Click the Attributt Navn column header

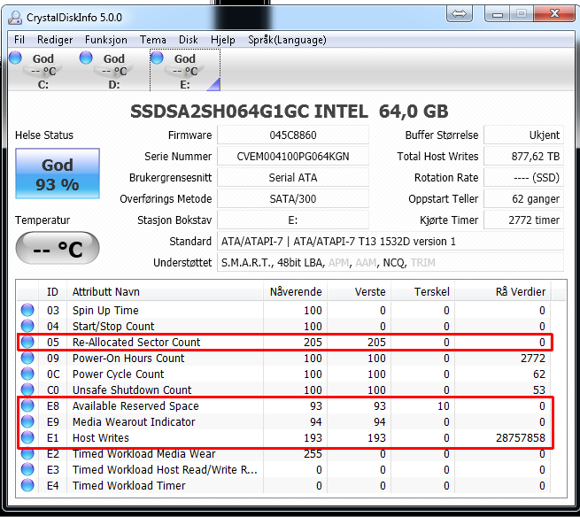coord(165,292)
